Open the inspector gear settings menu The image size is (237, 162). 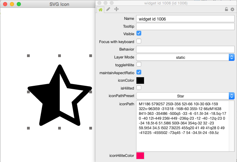(232, 9)
